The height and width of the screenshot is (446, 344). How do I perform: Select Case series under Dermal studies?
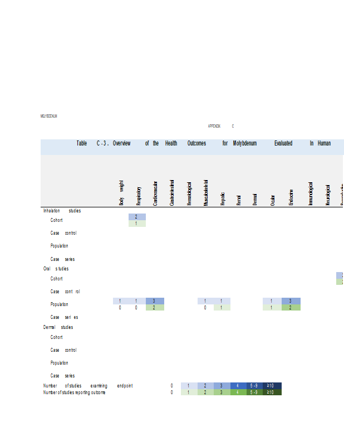click(62, 376)
